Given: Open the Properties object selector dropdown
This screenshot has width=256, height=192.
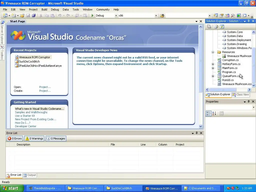Looking at the screenshot, I should pyautogui.click(x=253, y=107).
